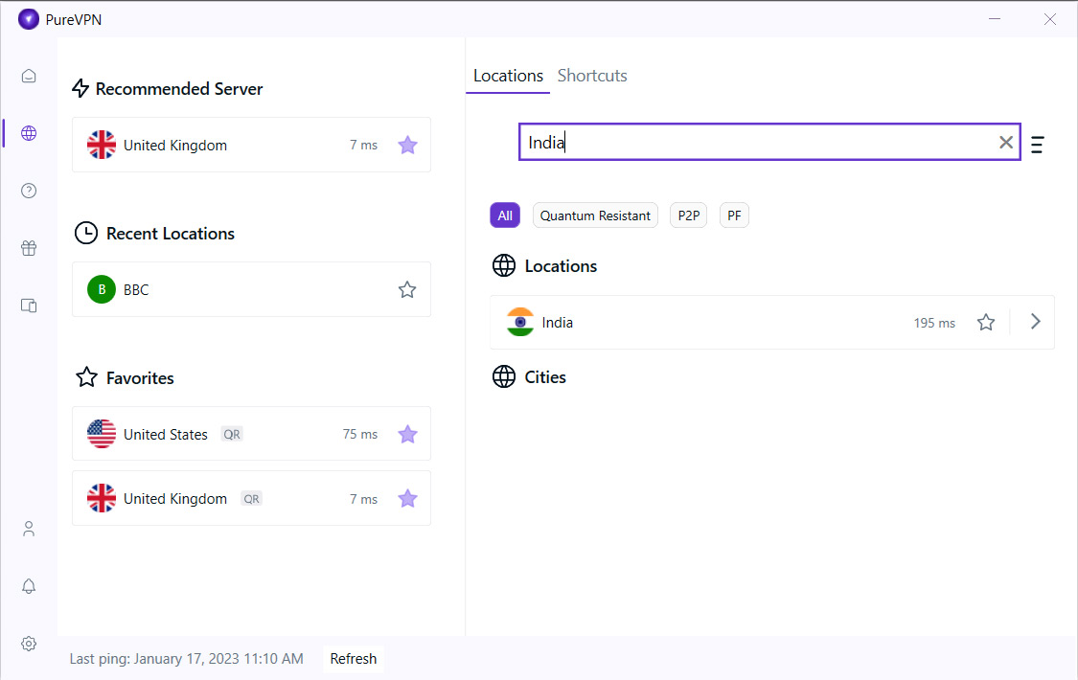Click the Refresh ping button
Image resolution: width=1078 pixels, height=680 pixels.
pos(354,659)
